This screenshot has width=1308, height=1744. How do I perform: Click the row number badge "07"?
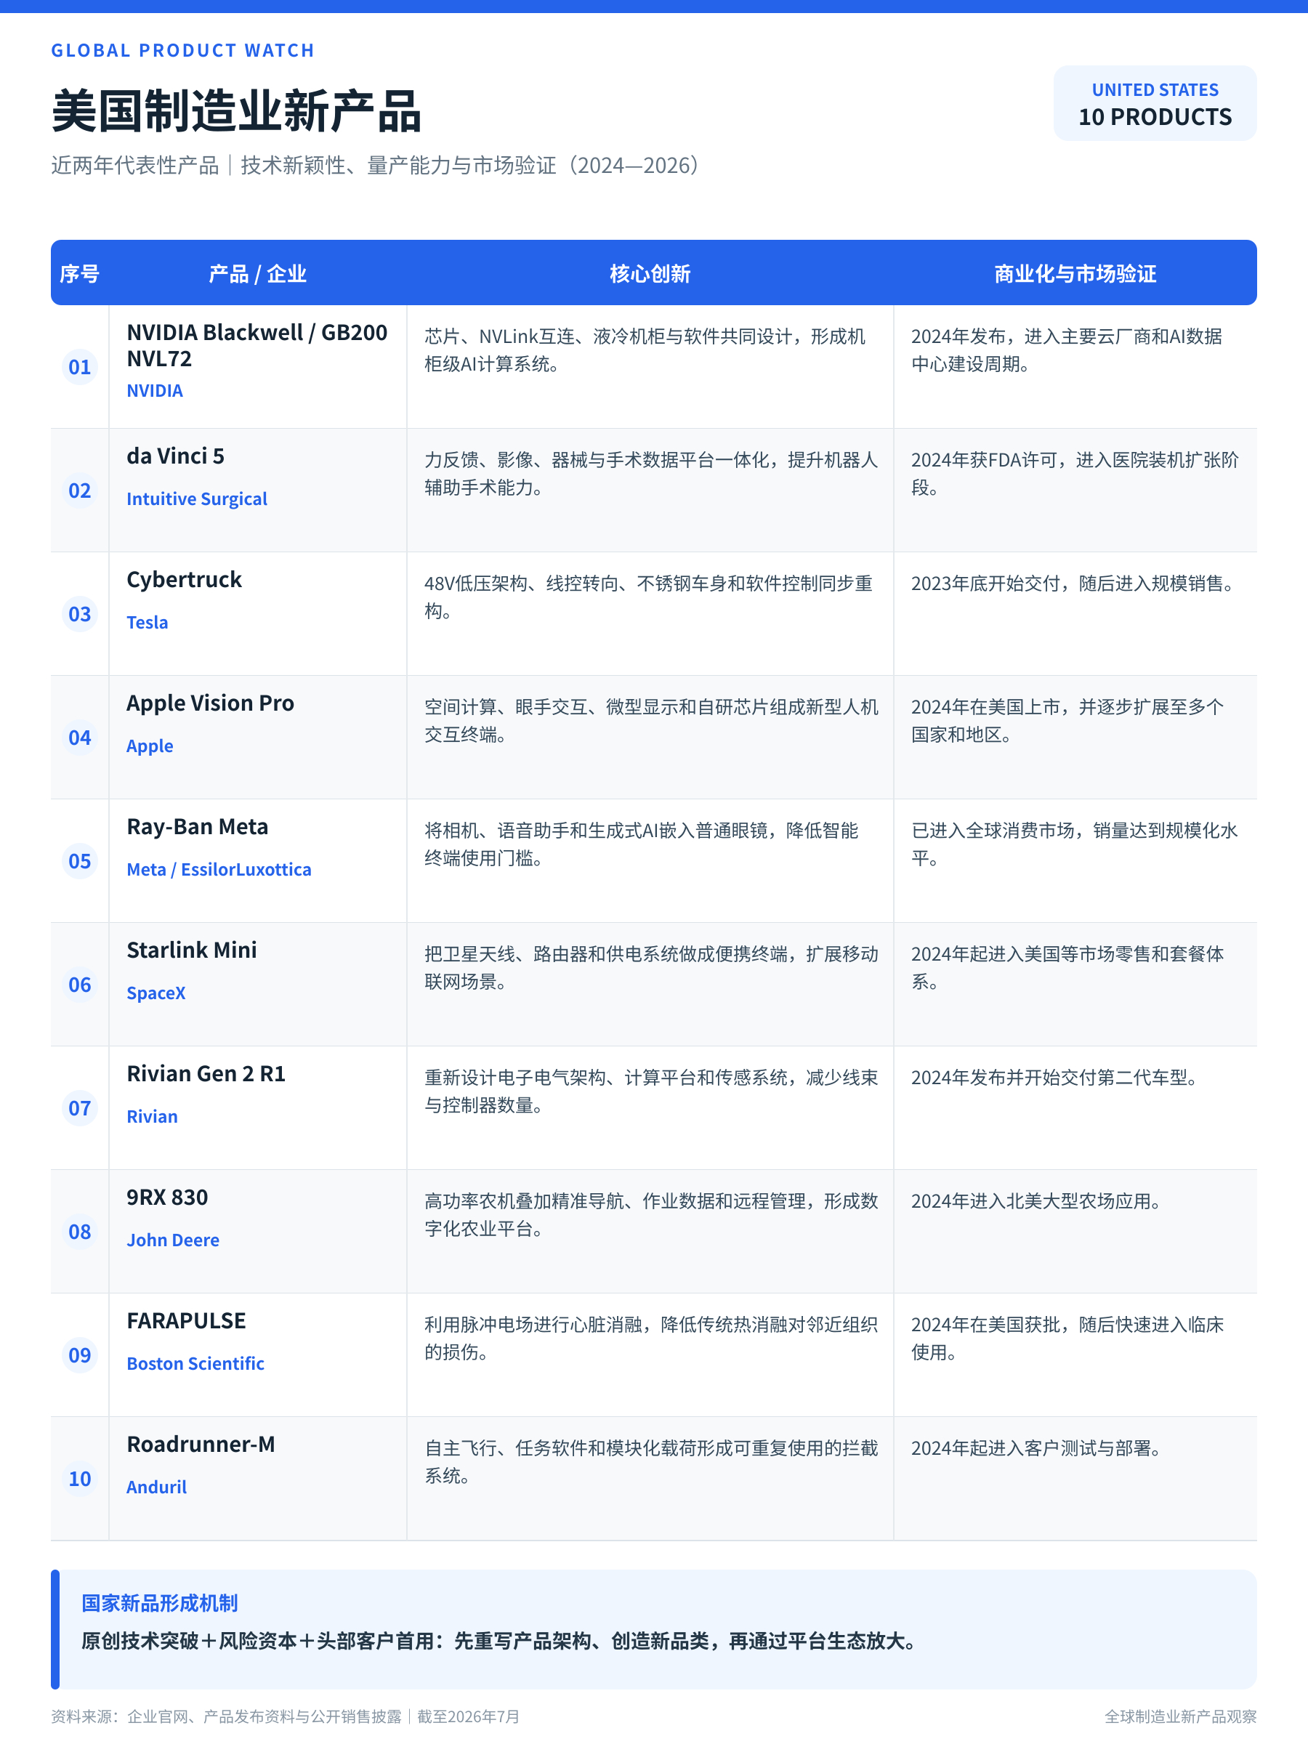tap(80, 1107)
